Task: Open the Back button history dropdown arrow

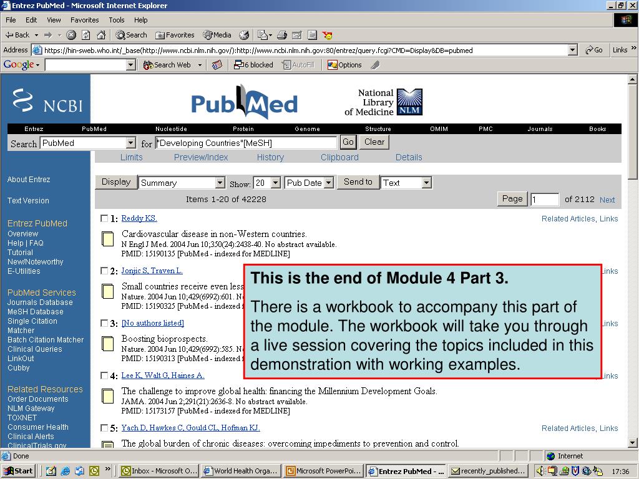Action: pos(36,35)
